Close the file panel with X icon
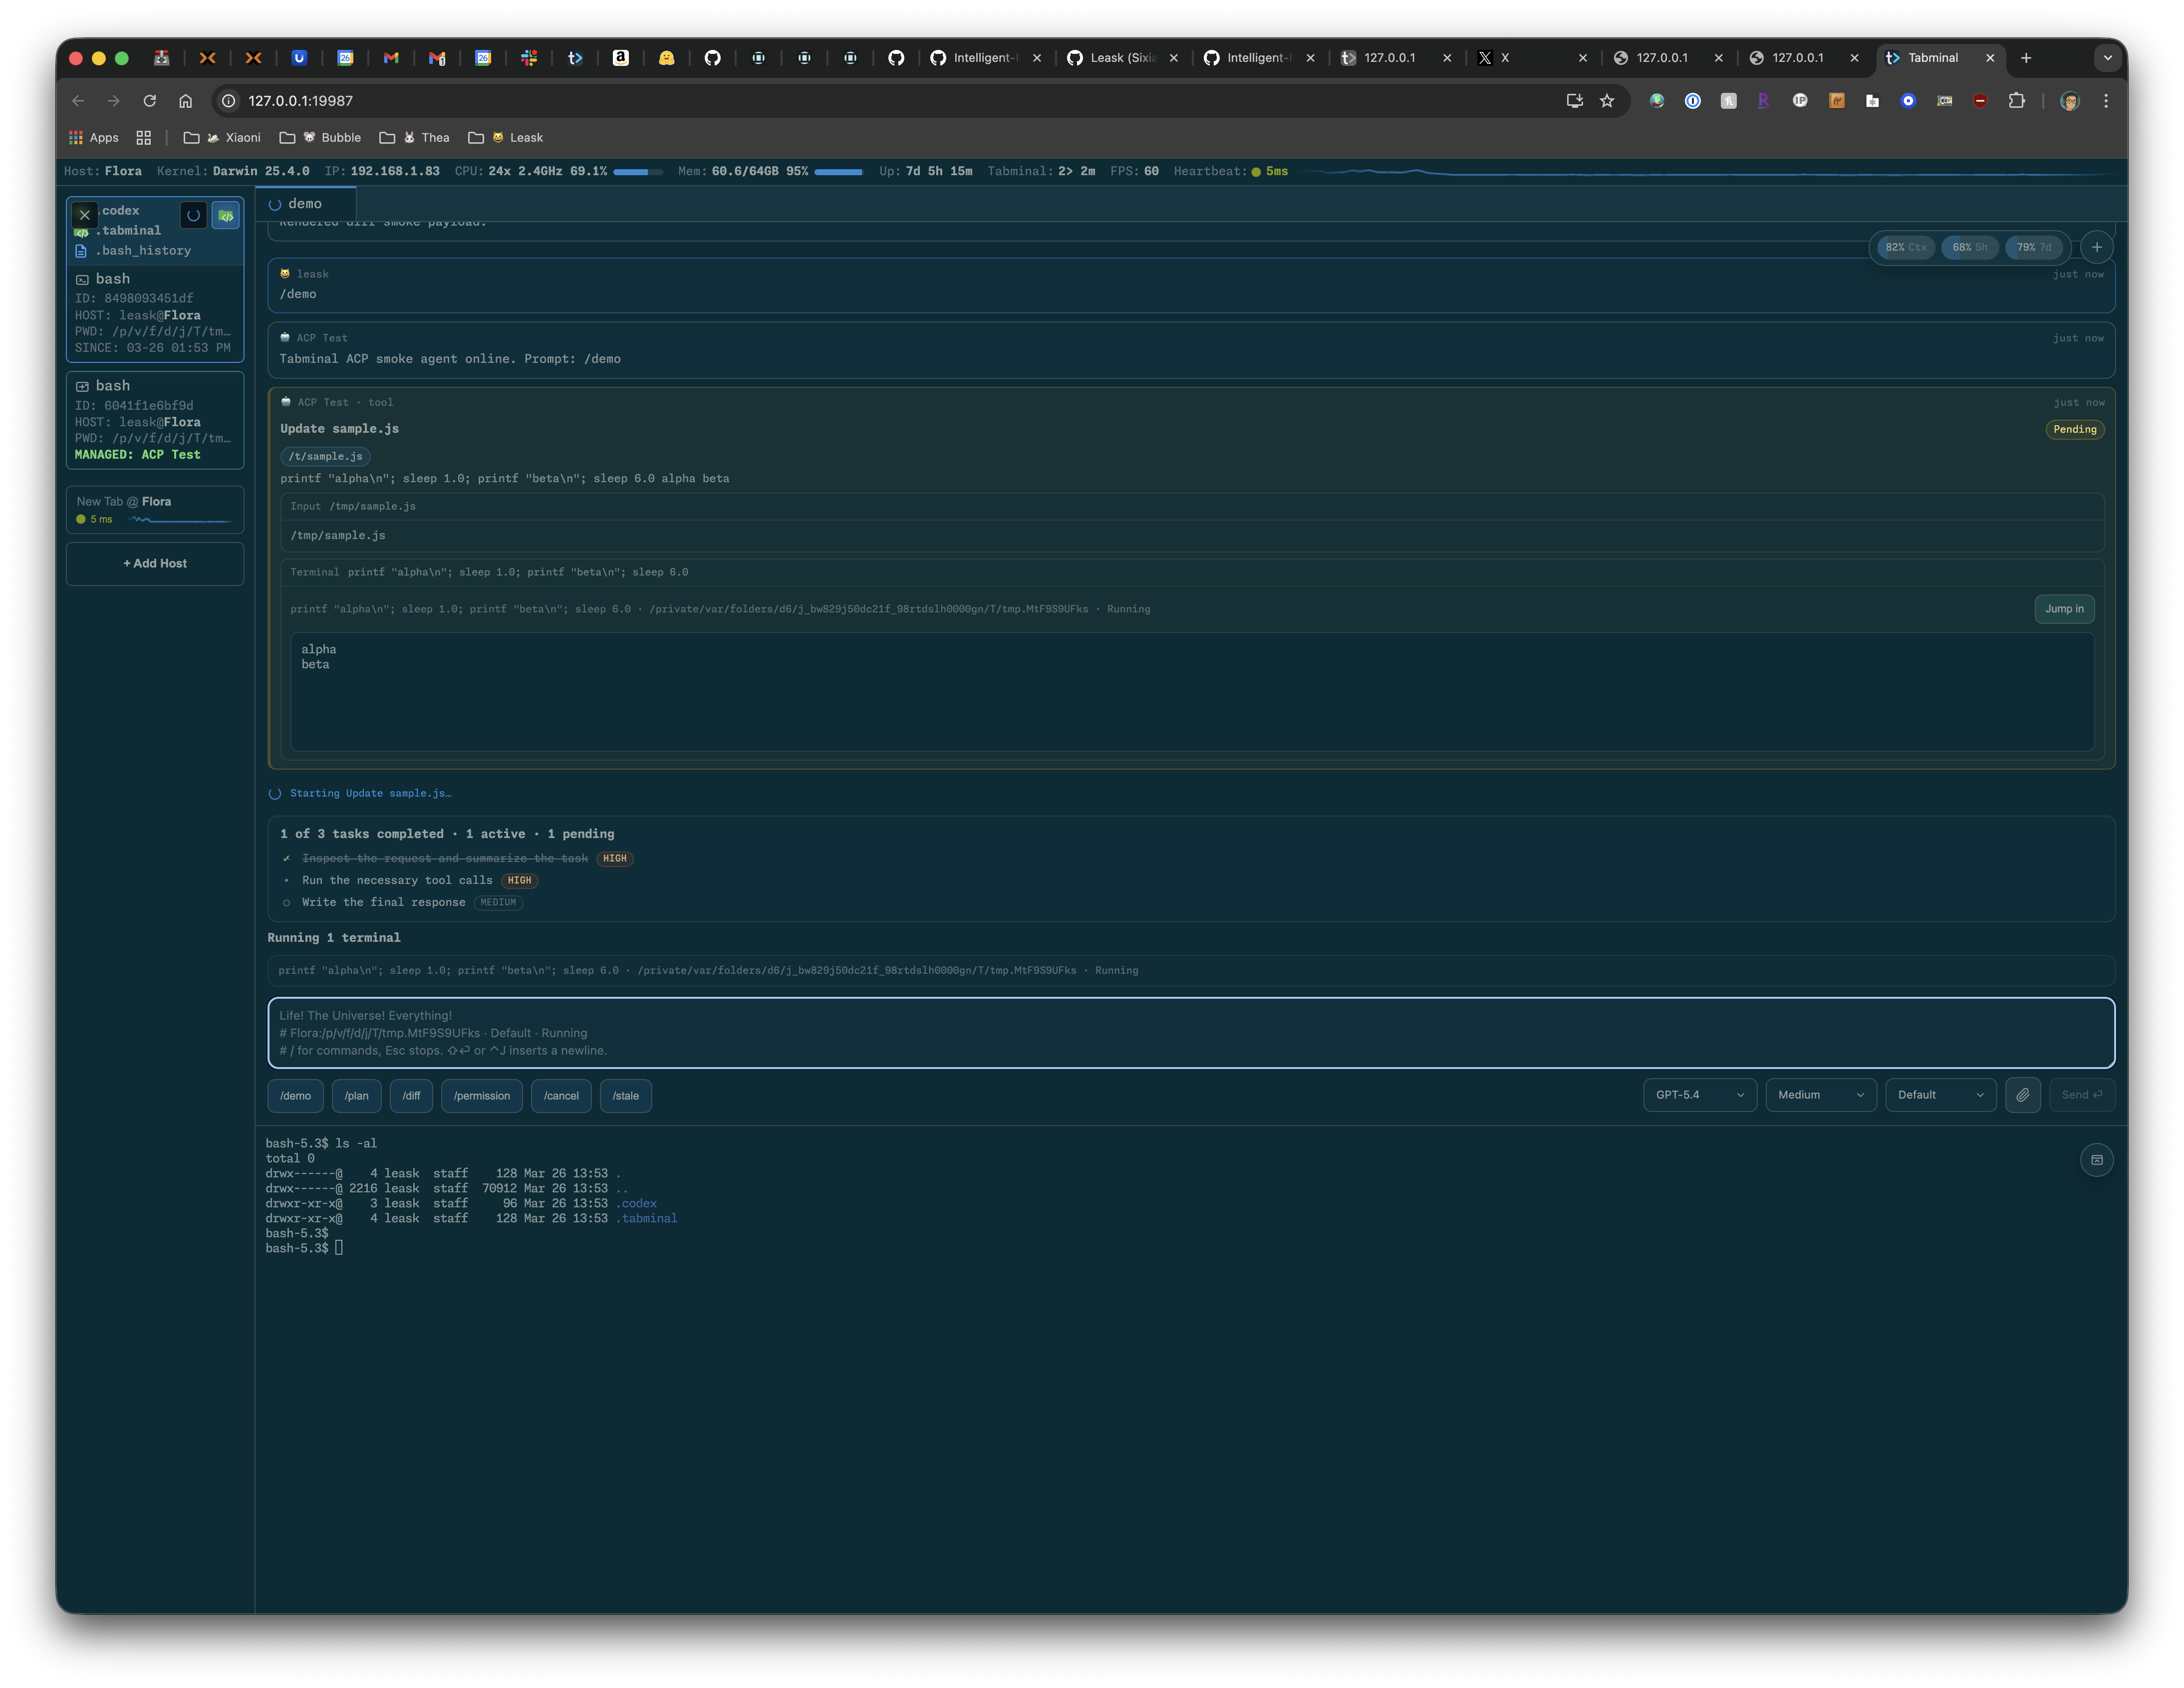This screenshot has width=2184, height=1688. point(85,215)
